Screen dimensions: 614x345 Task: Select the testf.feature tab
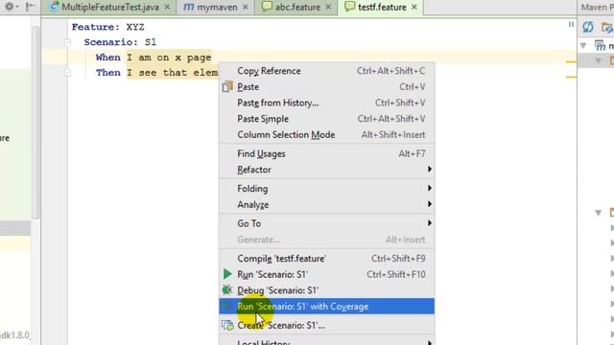pos(381,7)
